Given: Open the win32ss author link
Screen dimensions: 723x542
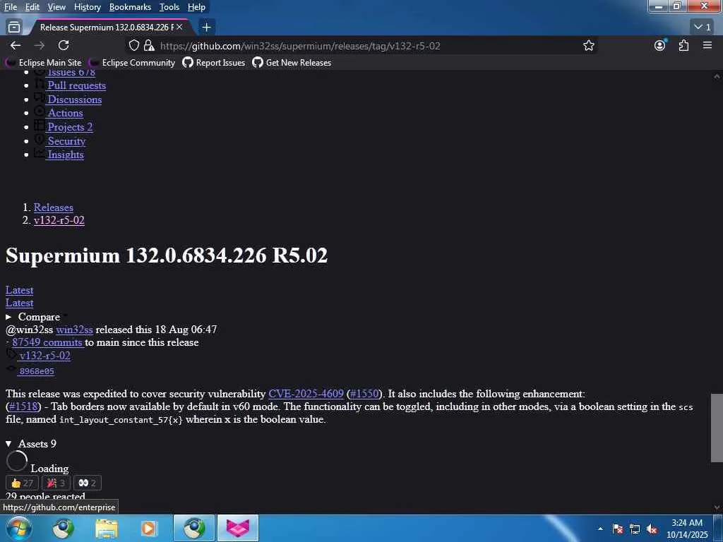Looking at the screenshot, I should [x=74, y=330].
